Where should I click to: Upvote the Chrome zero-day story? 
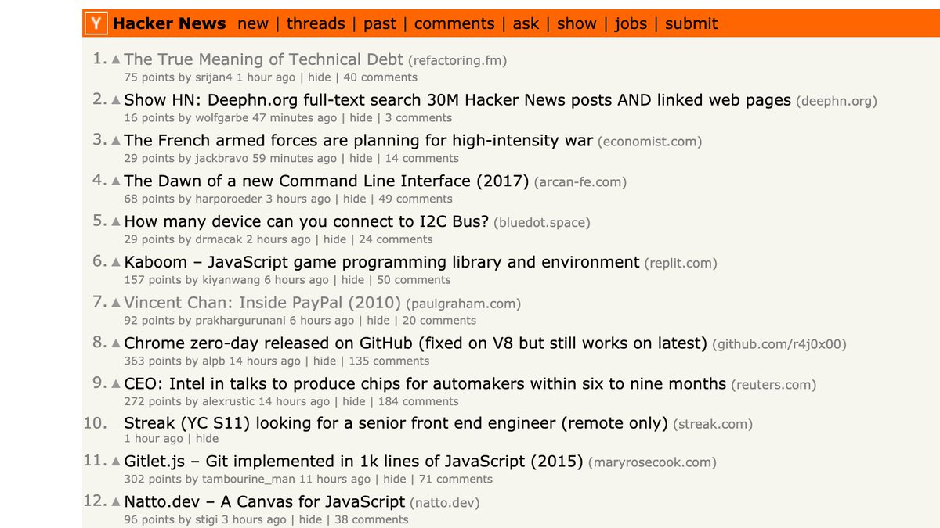pos(116,343)
